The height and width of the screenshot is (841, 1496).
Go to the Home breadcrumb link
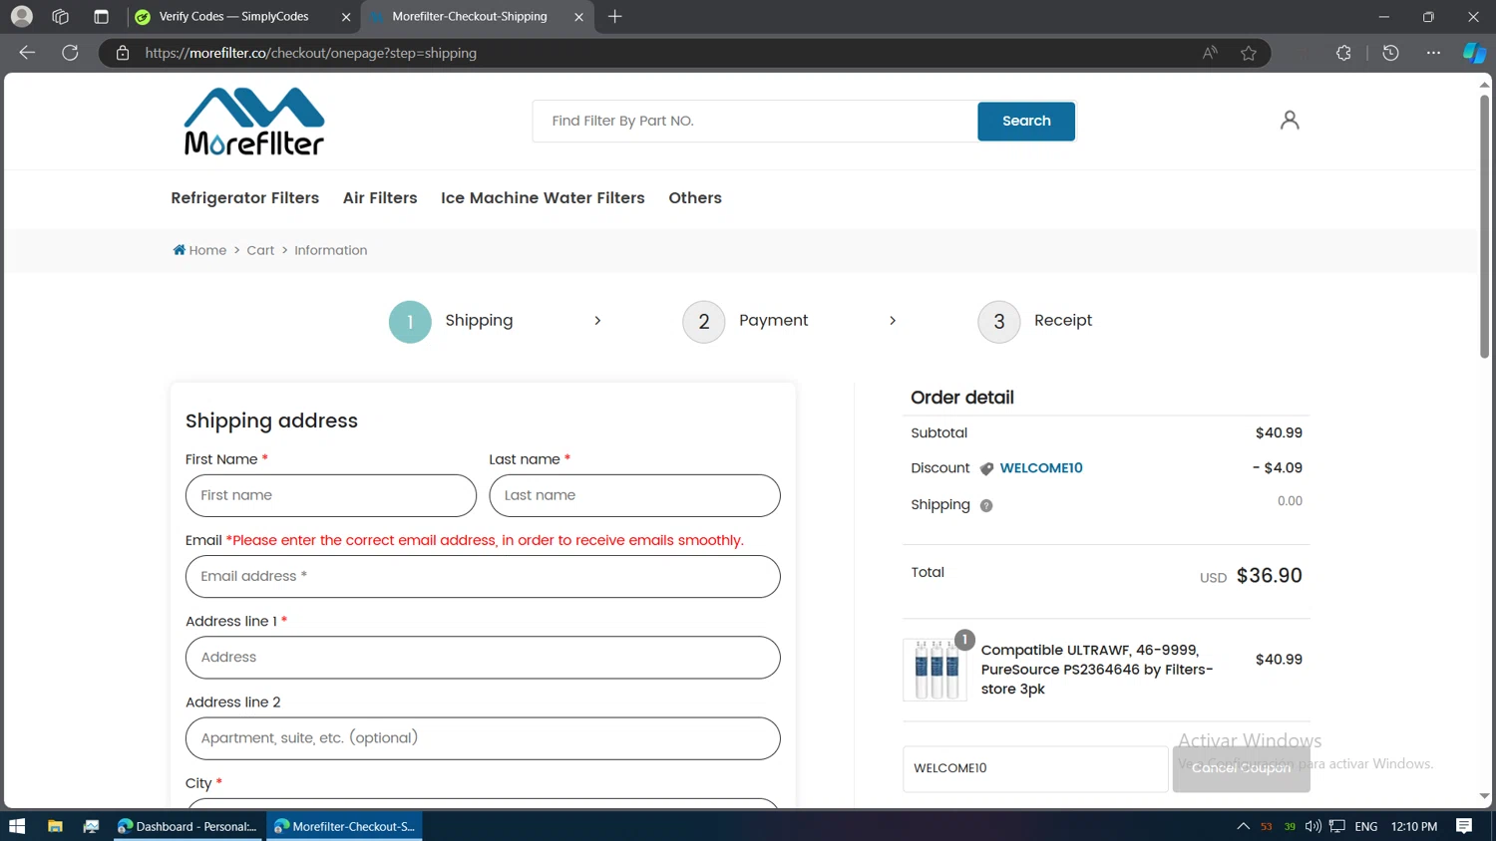(207, 250)
